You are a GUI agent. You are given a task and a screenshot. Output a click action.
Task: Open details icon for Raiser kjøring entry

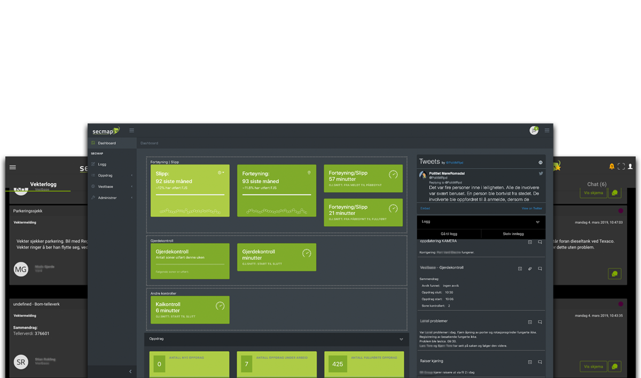click(530, 362)
